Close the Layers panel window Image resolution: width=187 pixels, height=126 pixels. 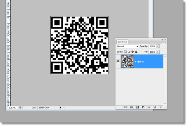[165, 39]
